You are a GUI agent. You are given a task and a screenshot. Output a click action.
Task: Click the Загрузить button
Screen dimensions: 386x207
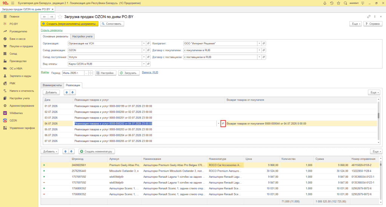click(x=129, y=73)
